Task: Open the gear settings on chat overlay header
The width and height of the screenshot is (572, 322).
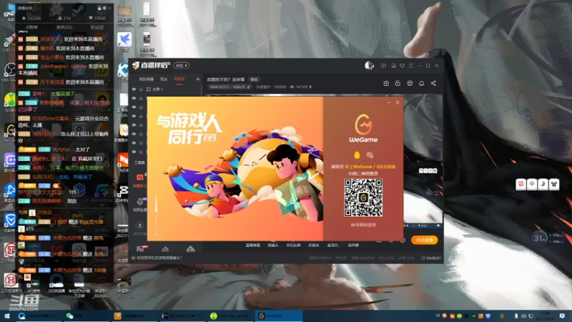Action: point(104,8)
